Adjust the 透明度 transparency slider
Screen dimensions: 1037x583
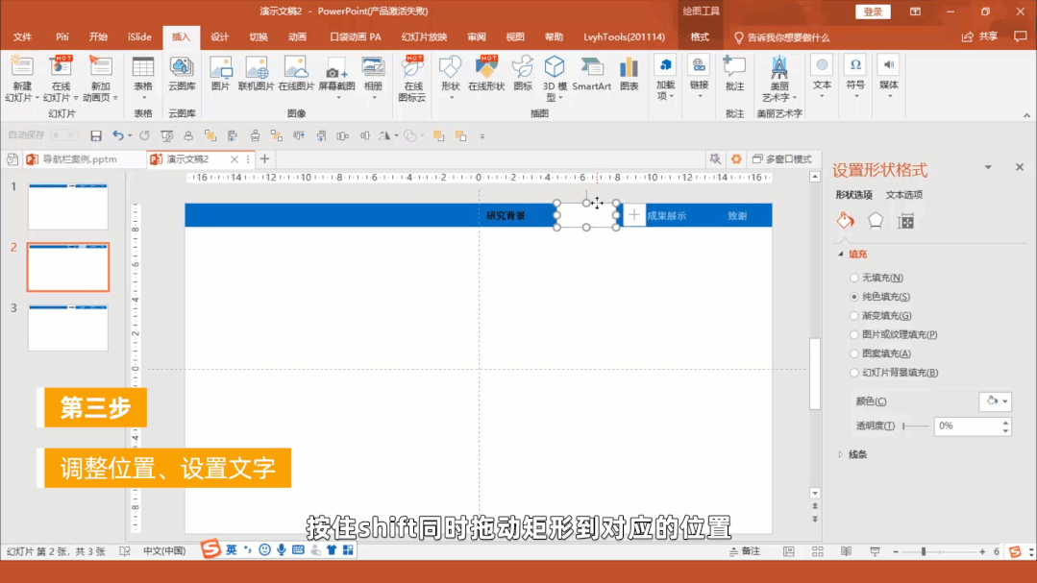coord(916,426)
